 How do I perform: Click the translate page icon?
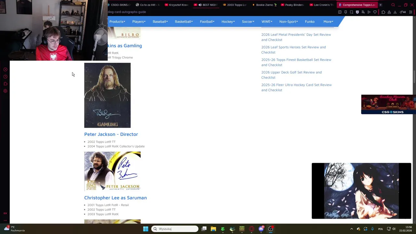[363, 12]
